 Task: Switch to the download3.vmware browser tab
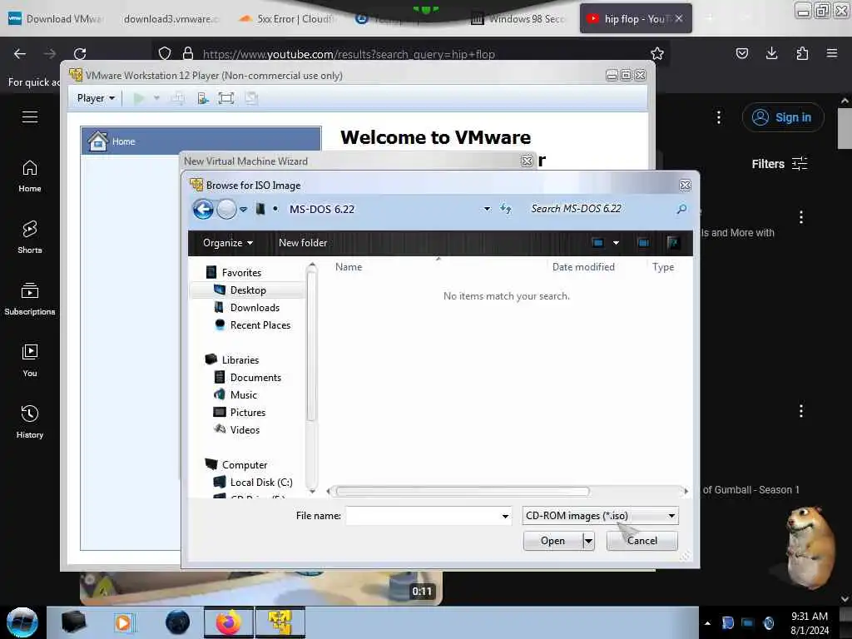point(170,19)
